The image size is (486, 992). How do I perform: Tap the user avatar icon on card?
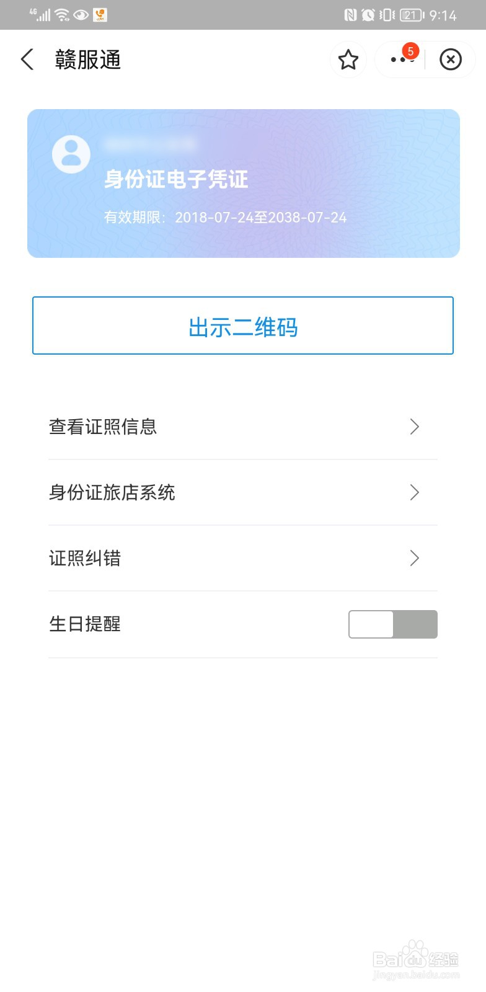click(71, 154)
